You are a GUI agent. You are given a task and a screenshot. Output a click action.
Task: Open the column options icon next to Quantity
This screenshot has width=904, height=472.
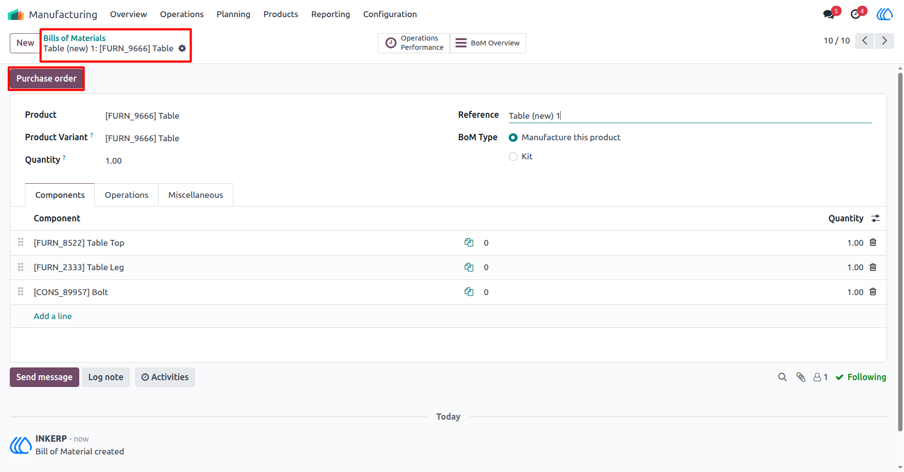pyautogui.click(x=876, y=218)
